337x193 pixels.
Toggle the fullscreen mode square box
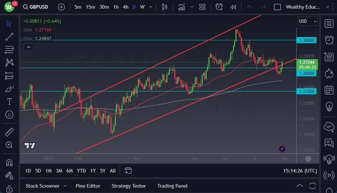point(277,7)
